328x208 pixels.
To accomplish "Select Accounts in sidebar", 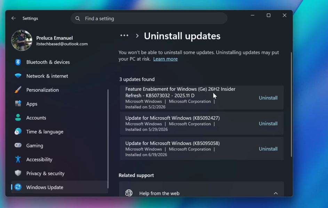I will coord(36,118).
